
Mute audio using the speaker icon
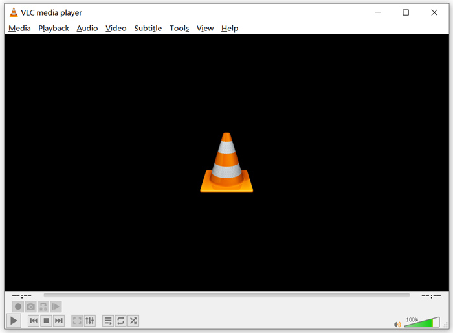[x=397, y=324]
